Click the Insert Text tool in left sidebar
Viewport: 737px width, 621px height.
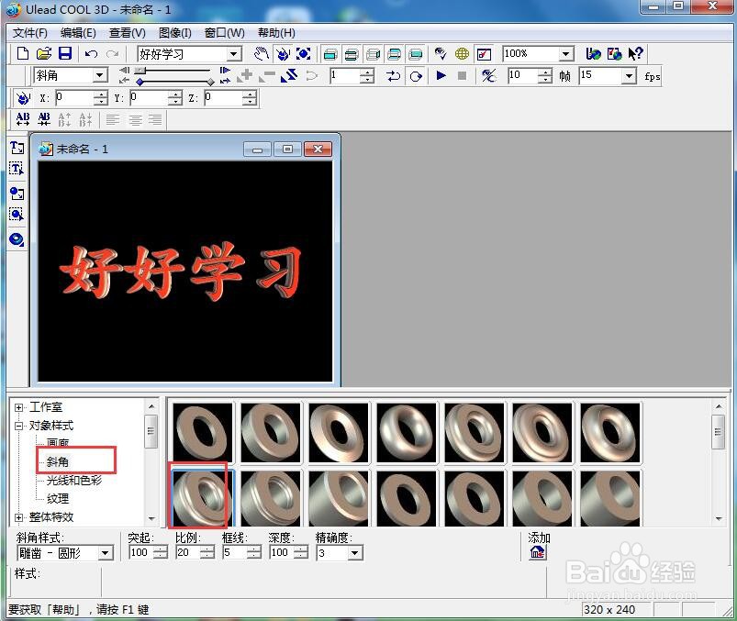coord(17,148)
